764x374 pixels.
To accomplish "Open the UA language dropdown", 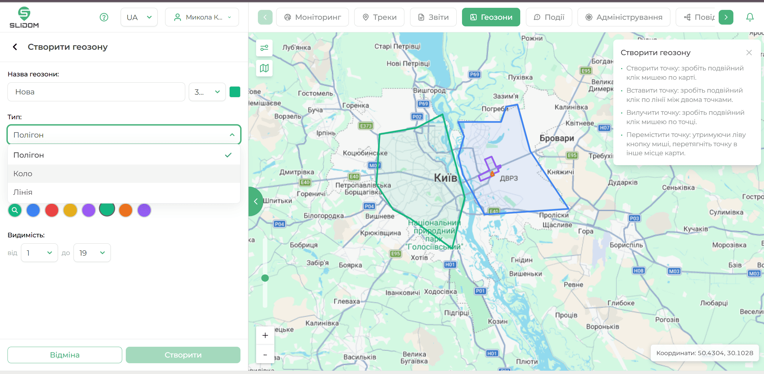I will tap(139, 17).
